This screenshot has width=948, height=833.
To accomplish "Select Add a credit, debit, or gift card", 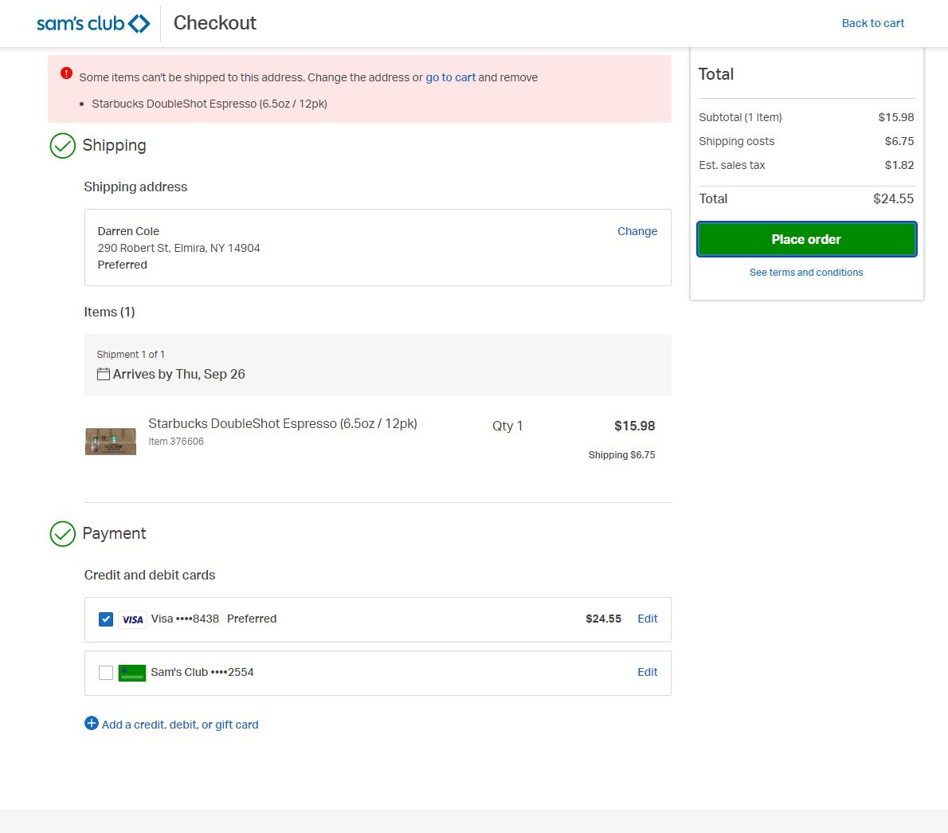I will [x=180, y=725].
